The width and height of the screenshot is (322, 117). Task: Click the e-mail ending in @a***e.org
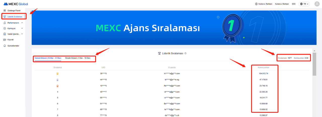click(172, 80)
